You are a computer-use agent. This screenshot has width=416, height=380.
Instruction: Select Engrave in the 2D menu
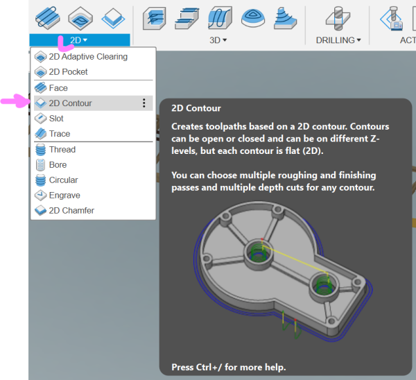point(64,196)
